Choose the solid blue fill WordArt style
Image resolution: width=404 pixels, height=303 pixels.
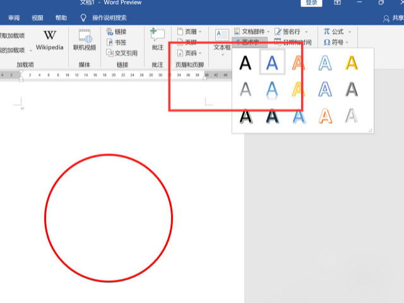tap(272, 62)
